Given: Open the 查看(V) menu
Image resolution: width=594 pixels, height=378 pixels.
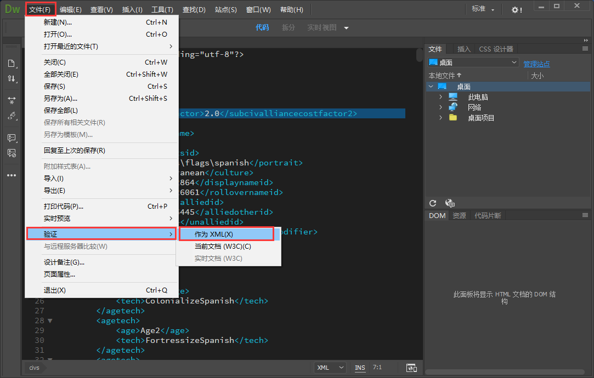Looking at the screenshot, I should (x=101, y=9).
